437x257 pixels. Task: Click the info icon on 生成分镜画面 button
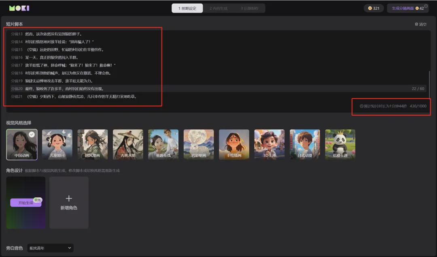pos(426,5)
